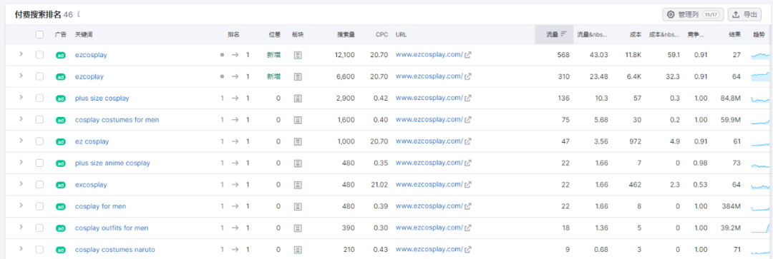
Task: Check the box for ezcoplay row
Action: coord(39,76)
